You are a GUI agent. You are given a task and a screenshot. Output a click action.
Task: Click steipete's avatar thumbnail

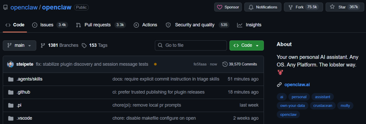coord(11,64)
